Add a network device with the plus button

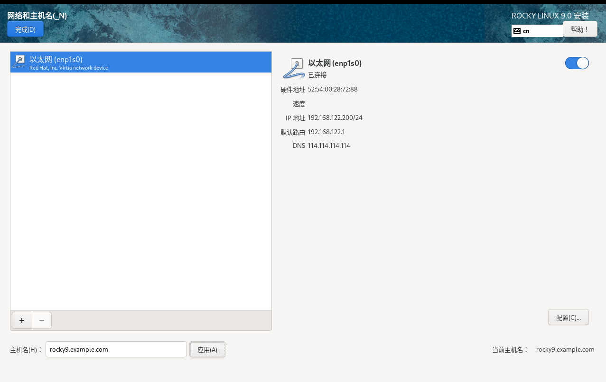(22, 320)
